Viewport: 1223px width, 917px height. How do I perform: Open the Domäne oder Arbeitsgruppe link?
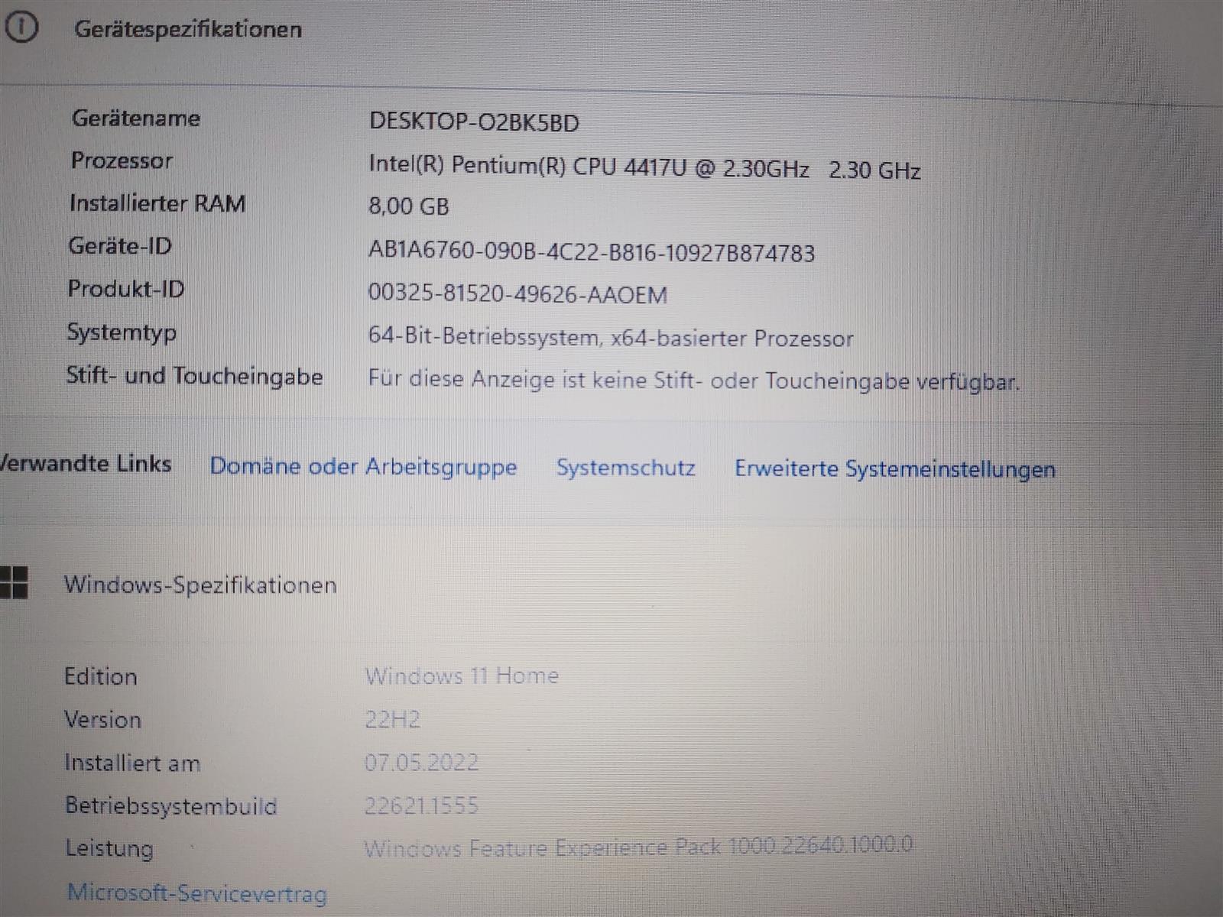point(363,466)
